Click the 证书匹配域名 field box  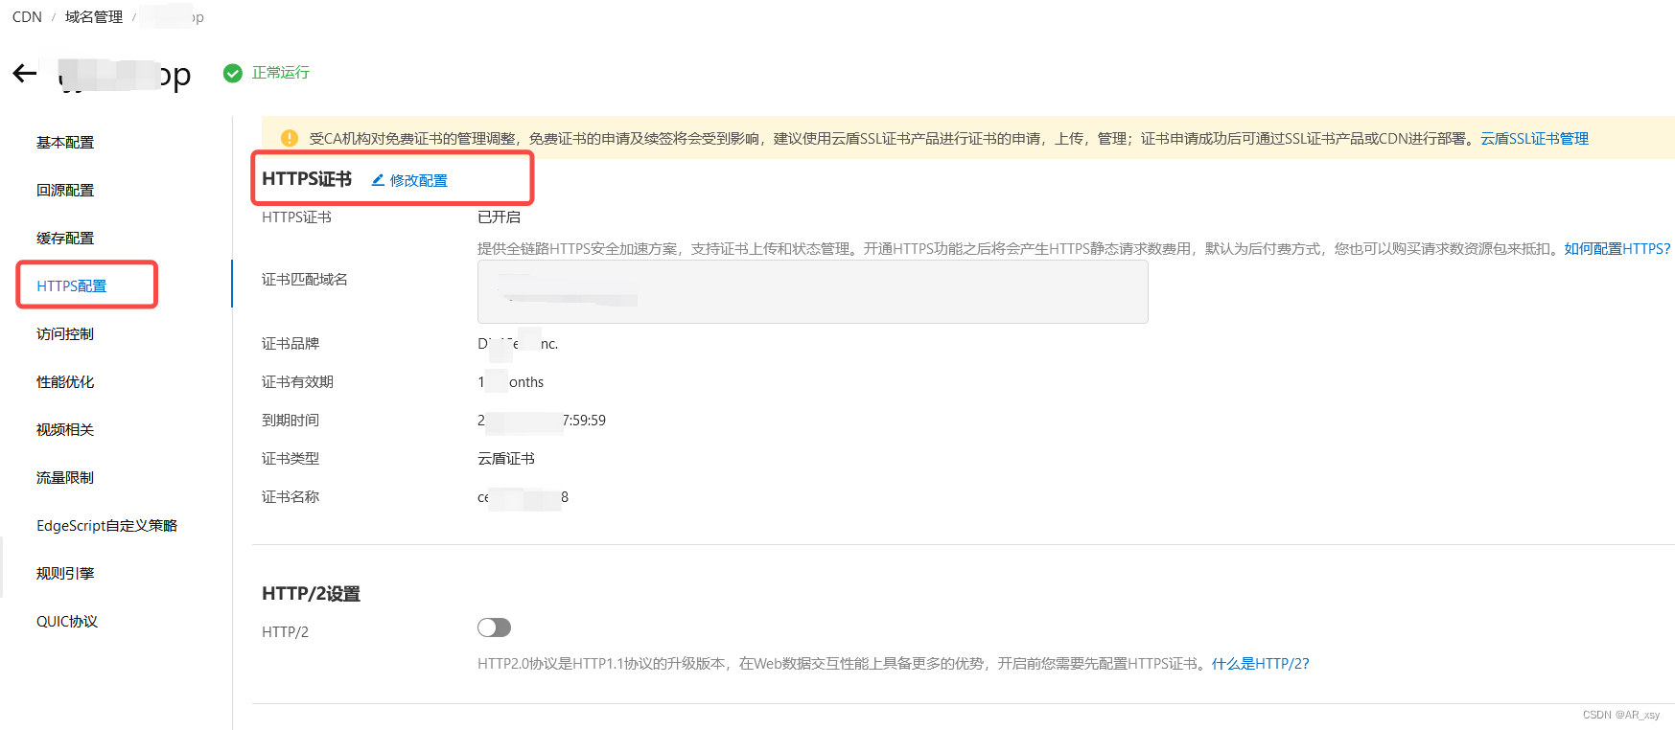coord(812,291)
